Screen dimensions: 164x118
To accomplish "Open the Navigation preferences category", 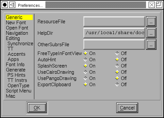I will [17, 33].
